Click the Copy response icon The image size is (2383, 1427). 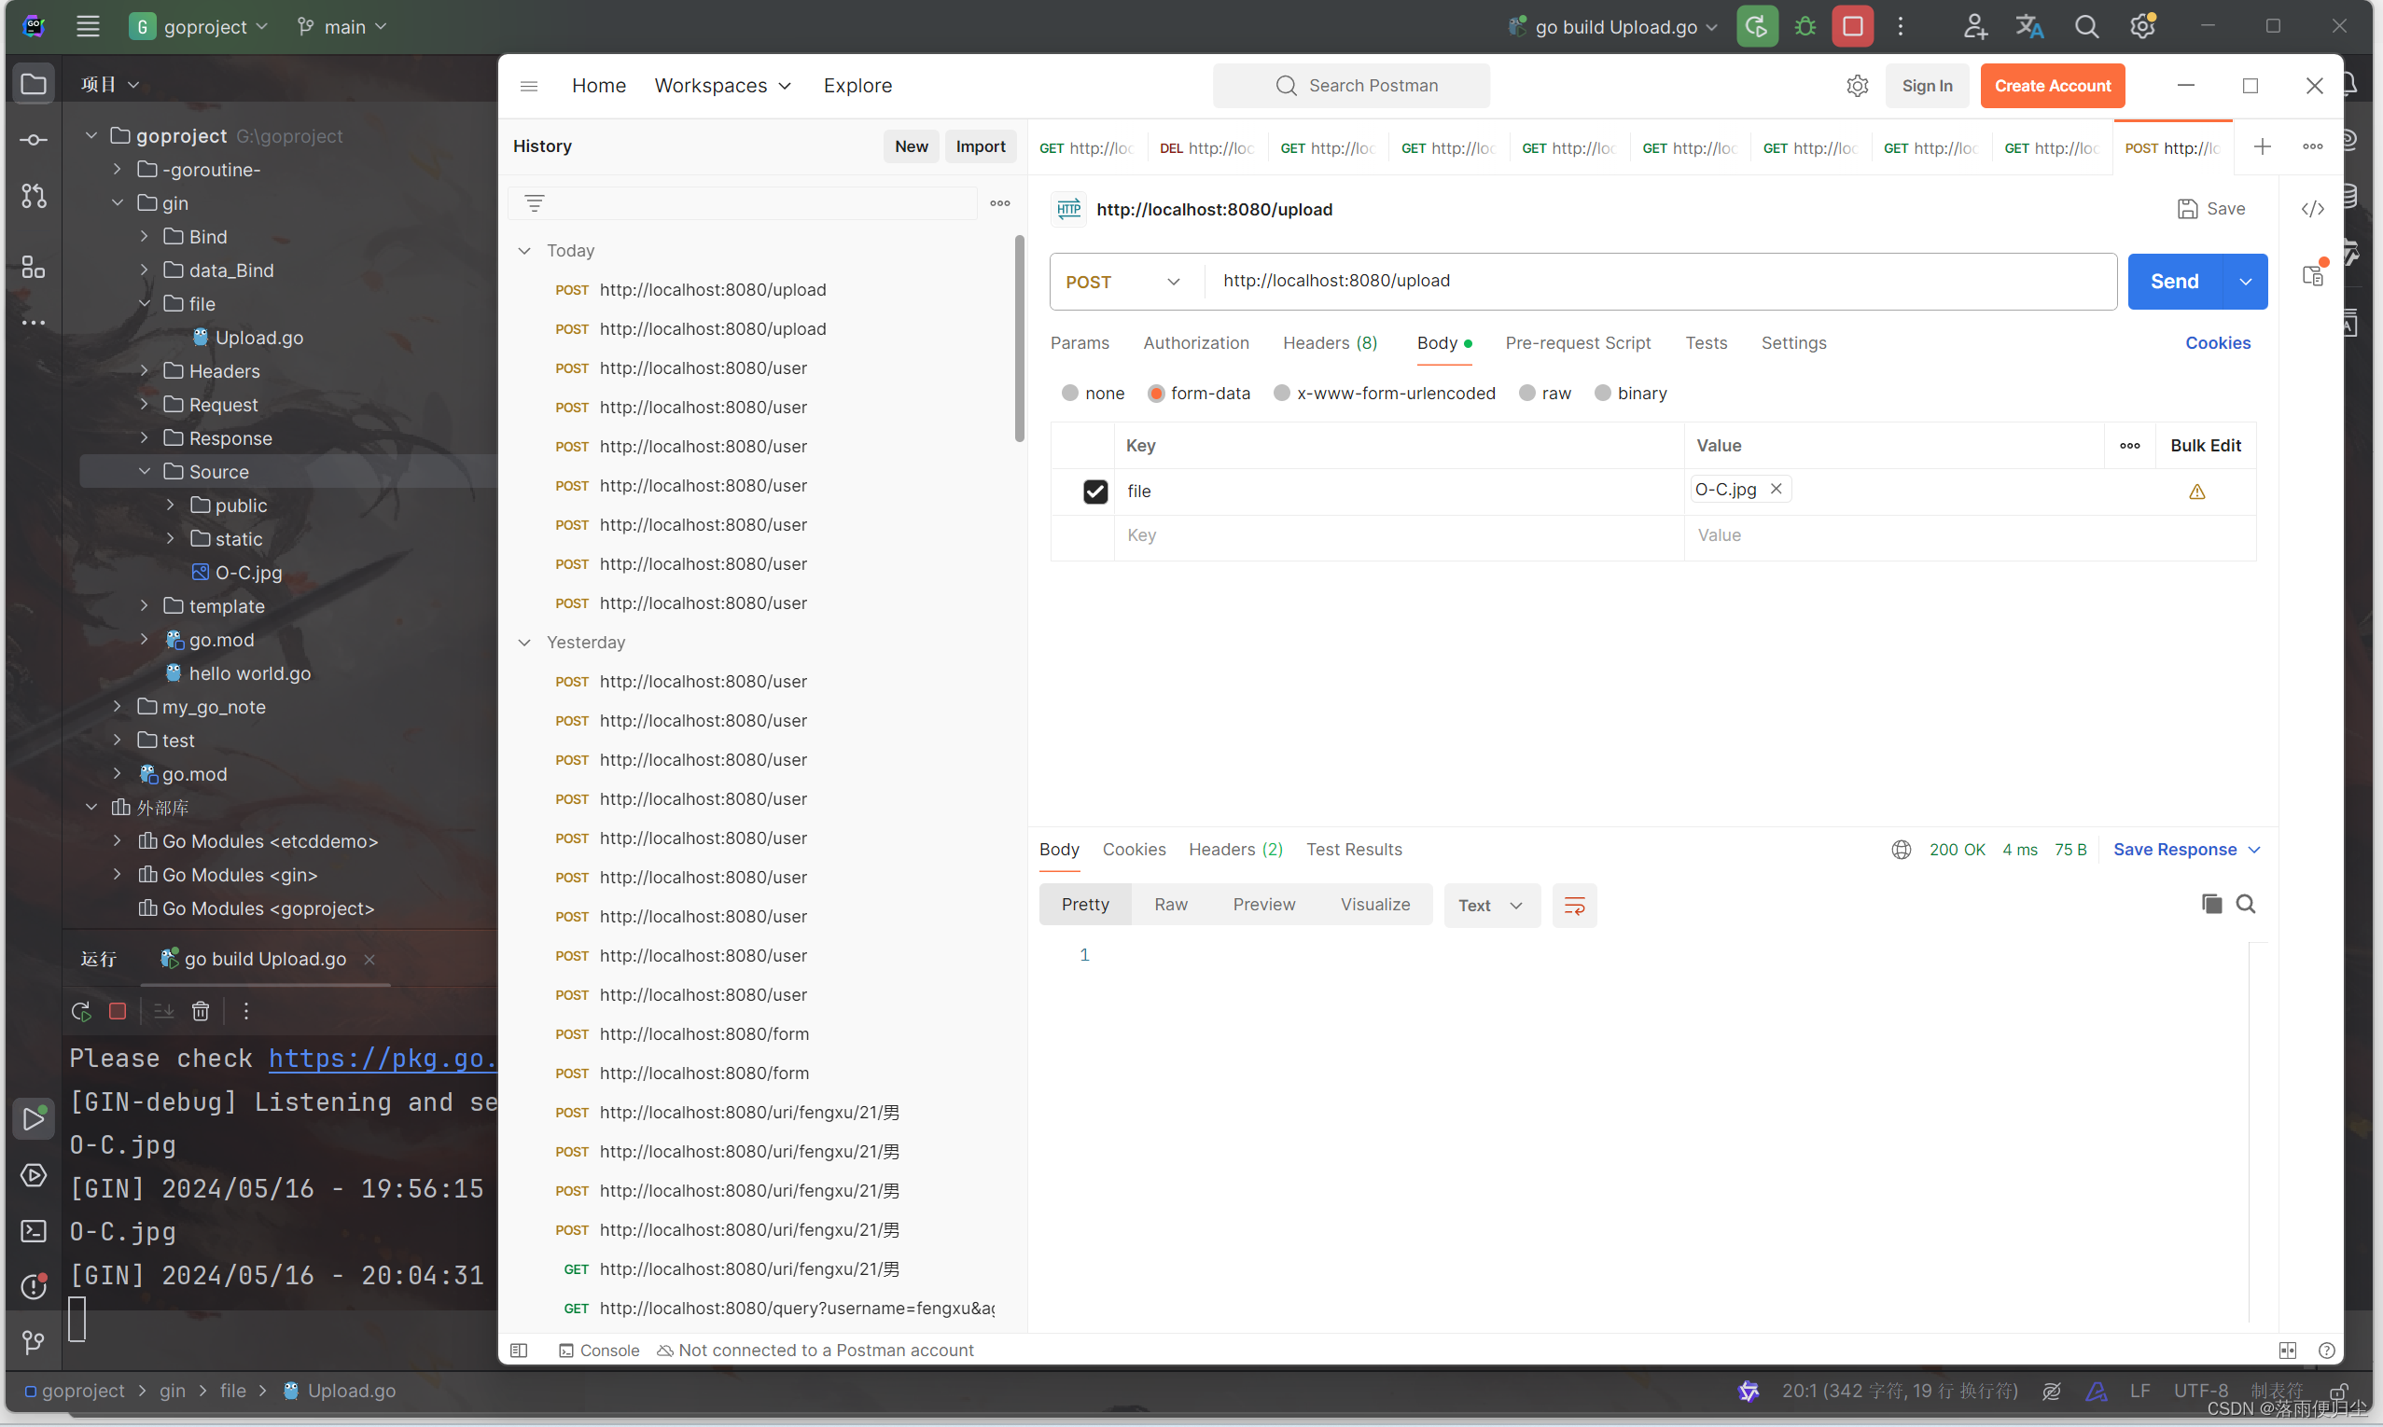pyautogui.click(x=2209, y=902)
